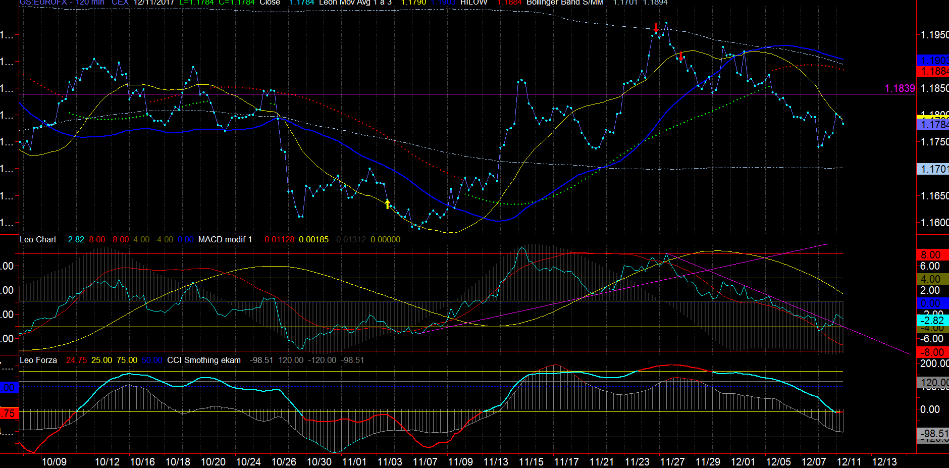
Task: Click the 1.1894 Bollinger value in header
Action: pos(655,3)
